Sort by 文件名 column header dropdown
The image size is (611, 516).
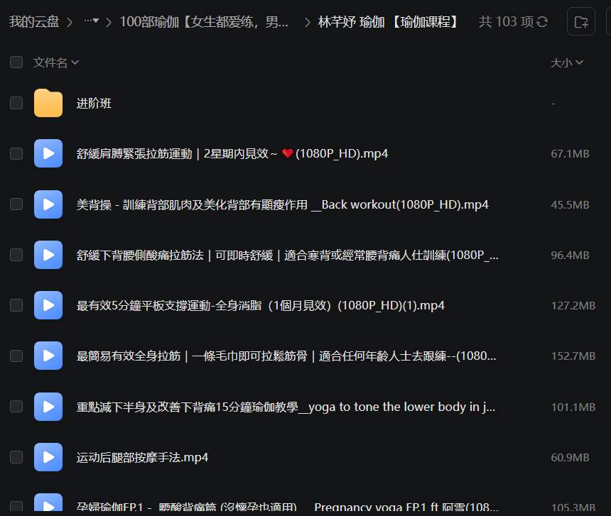pos(55,62)
